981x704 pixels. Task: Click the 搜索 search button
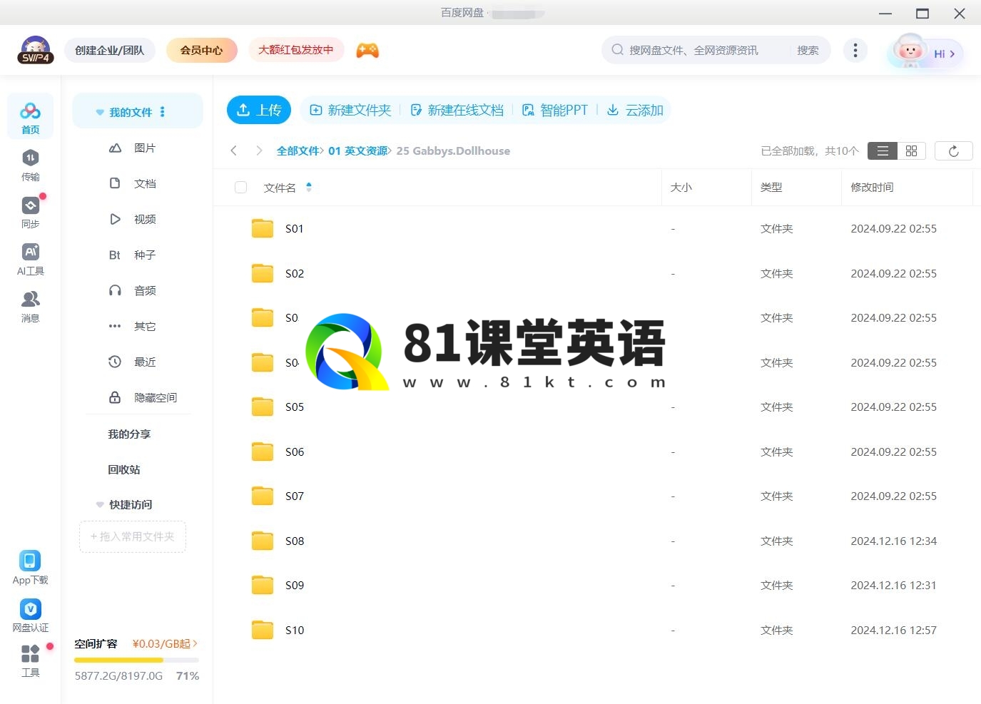[x=808, y=50]
